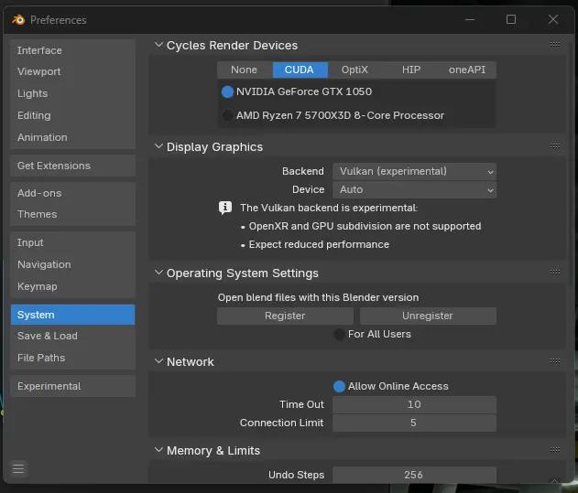Minimize the Preferences window
This screenshot has height=493, width=578.
470,19
